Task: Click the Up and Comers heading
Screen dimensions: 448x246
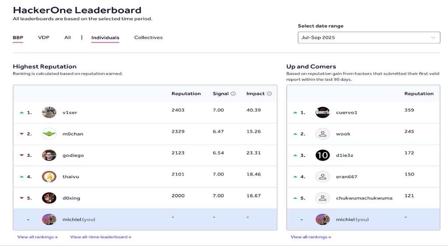Action: point(311,66)
